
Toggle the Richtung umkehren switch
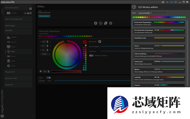91,56
